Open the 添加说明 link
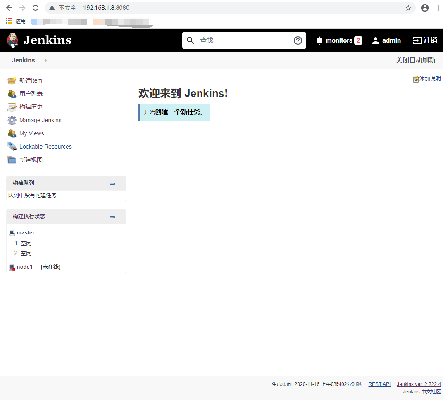The image size is (443, 400). click(430, 78)
